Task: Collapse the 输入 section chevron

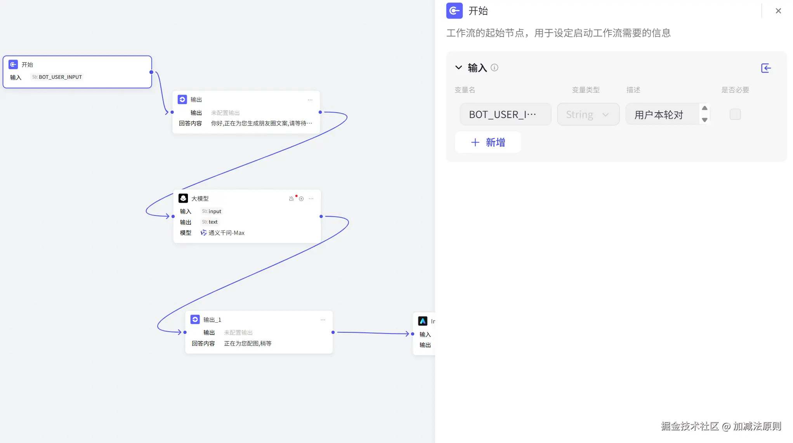Action: [458, 67]
